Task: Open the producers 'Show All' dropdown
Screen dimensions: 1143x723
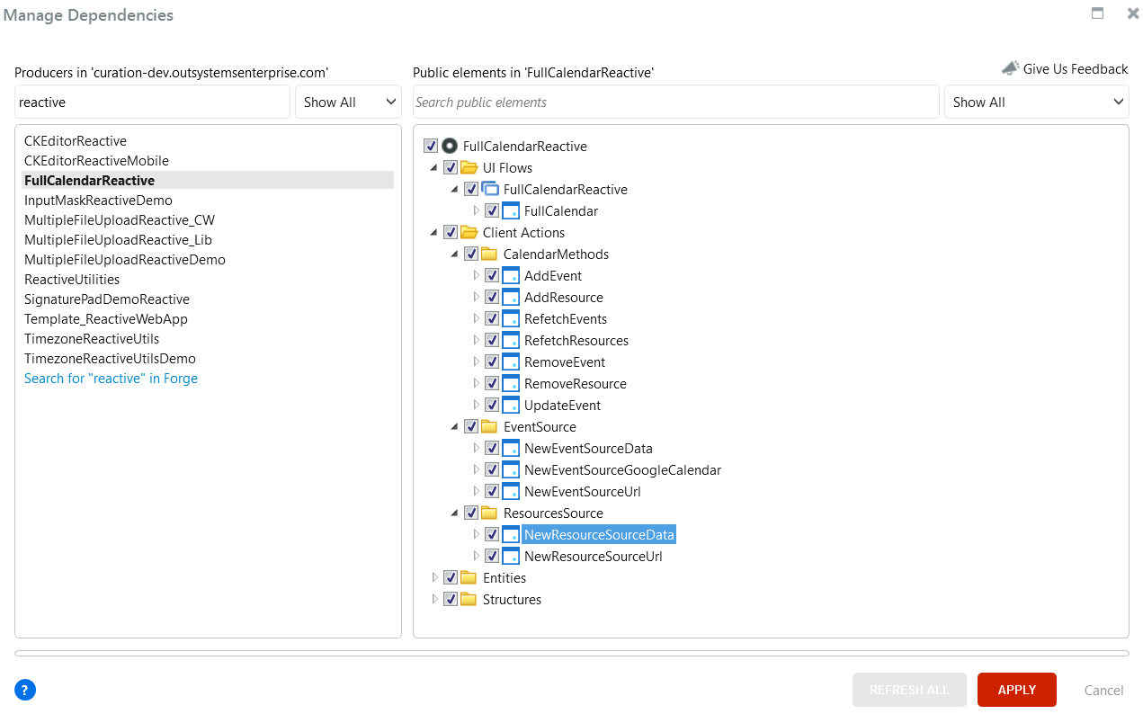Action: pyautogui.click(x=348, y=102)
